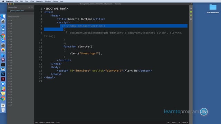Open the File menu

coord(17,1)
